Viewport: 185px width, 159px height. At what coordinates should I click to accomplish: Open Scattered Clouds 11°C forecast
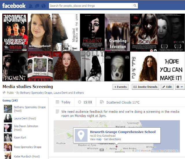(x=123, y=102)
